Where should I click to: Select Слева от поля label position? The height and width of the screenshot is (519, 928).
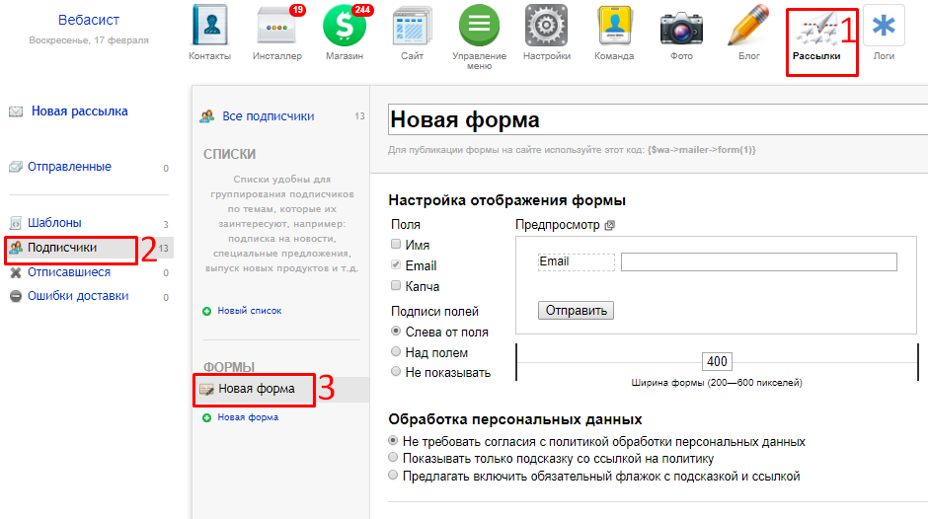(396, 331)
